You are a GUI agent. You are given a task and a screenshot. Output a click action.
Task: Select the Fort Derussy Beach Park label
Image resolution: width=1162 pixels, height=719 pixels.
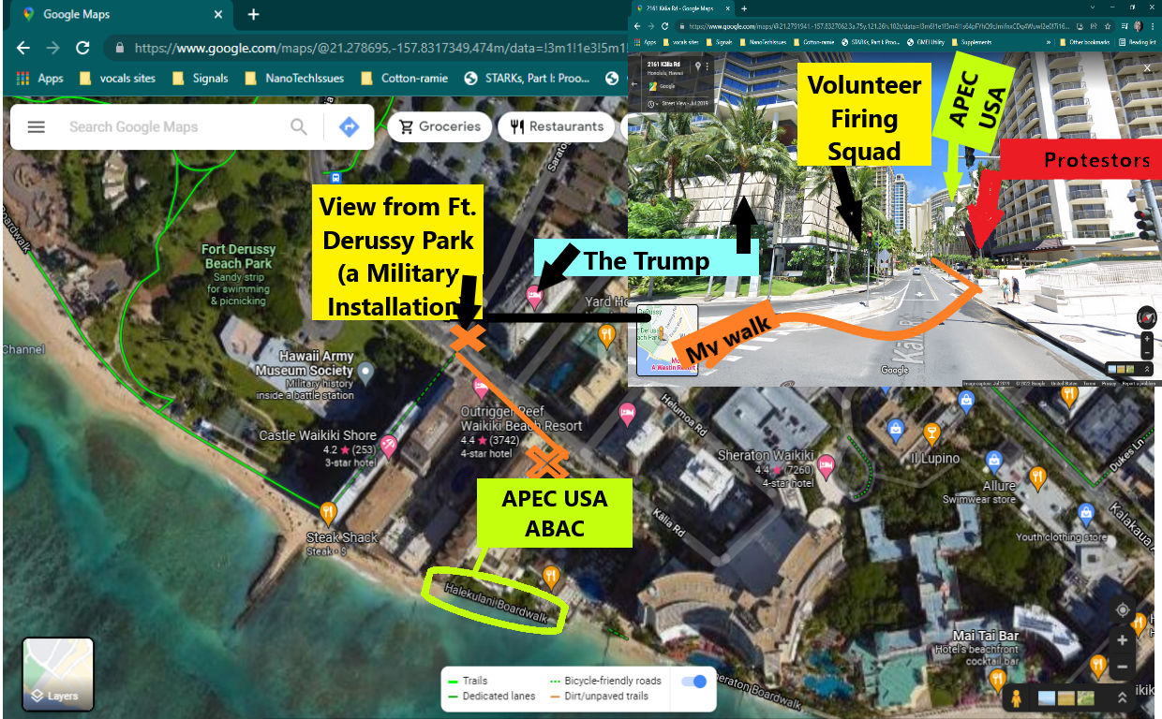point(238,257)
